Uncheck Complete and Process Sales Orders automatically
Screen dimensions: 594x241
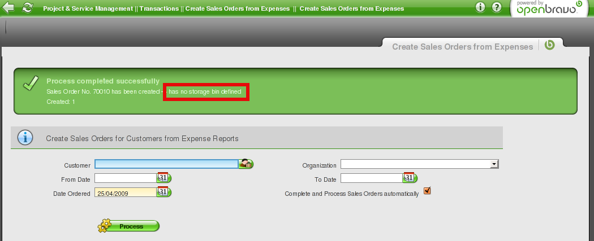pos(427,191)
